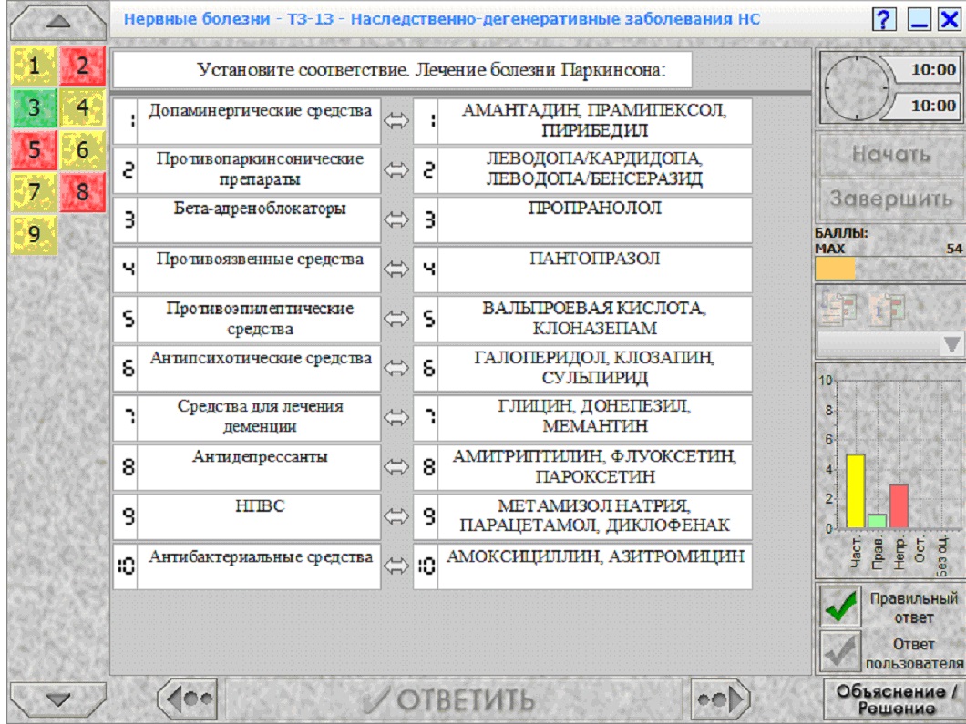Select ПАНТОПРАЗОЛ answer cell
This screenshot has height=724, width=966.
(583, 269)
